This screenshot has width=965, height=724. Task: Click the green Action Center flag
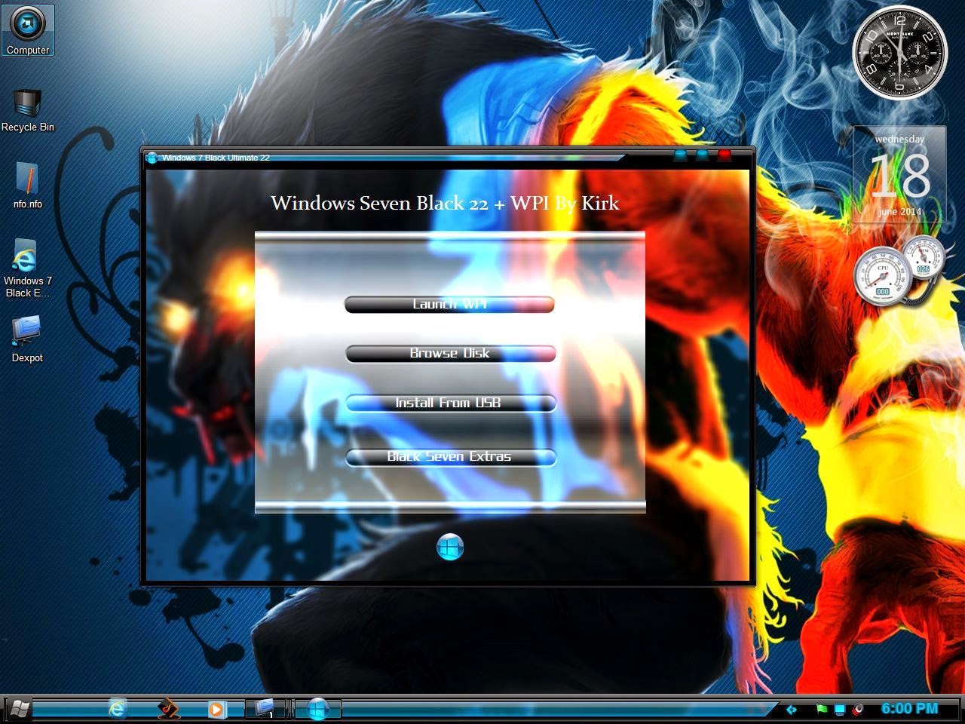(x=821, y=710)
